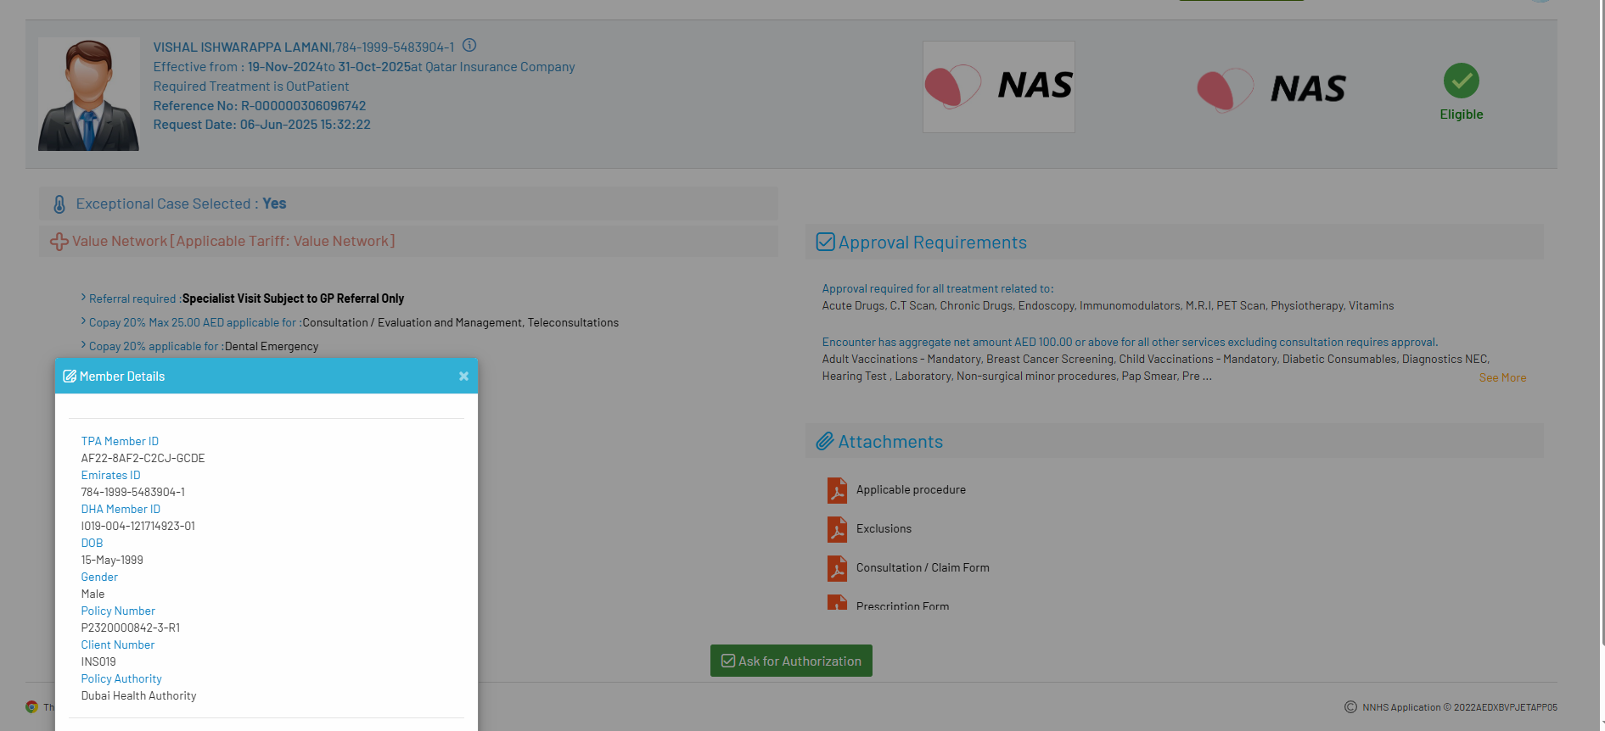The height and width of the screenshot is (731, 1605).
Task: Click the DHA Member ID label
Action: click(121, 509)
